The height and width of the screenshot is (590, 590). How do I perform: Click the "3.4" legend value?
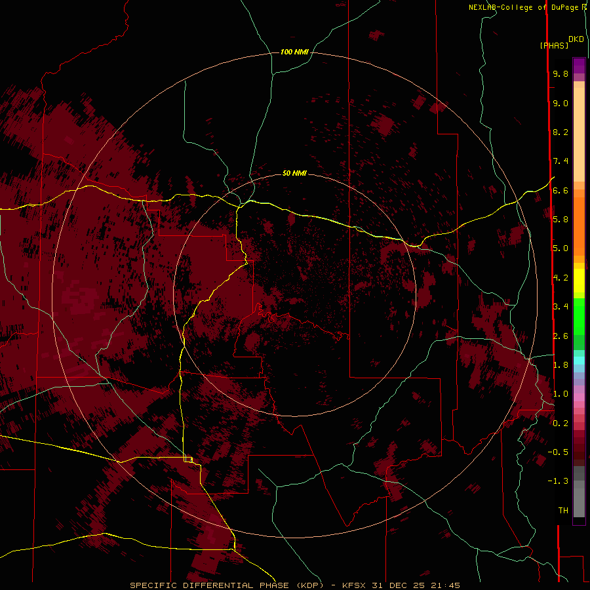pyautogui.click(x=560, y=307)
